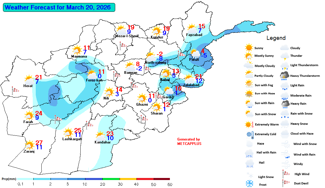The width and height of the screenshot is (325, 188).
Task: Click the Weather Forecast title banner
Action: [59, 7]
